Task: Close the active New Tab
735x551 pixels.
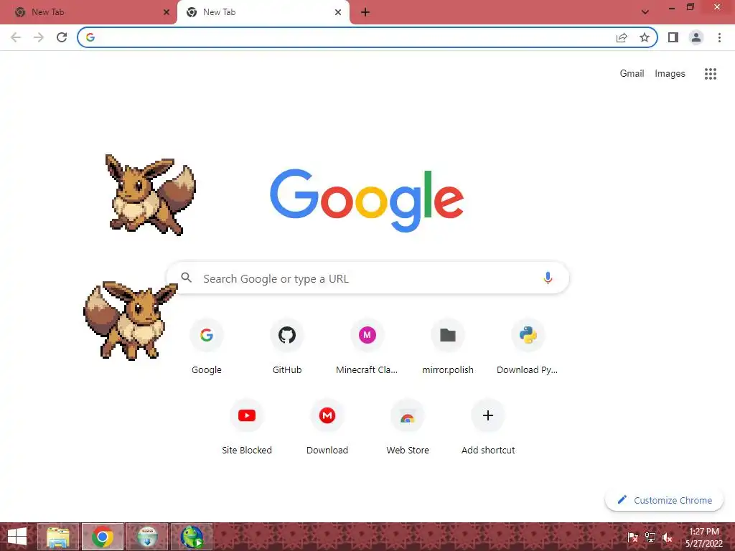Action: pos(338,12)
